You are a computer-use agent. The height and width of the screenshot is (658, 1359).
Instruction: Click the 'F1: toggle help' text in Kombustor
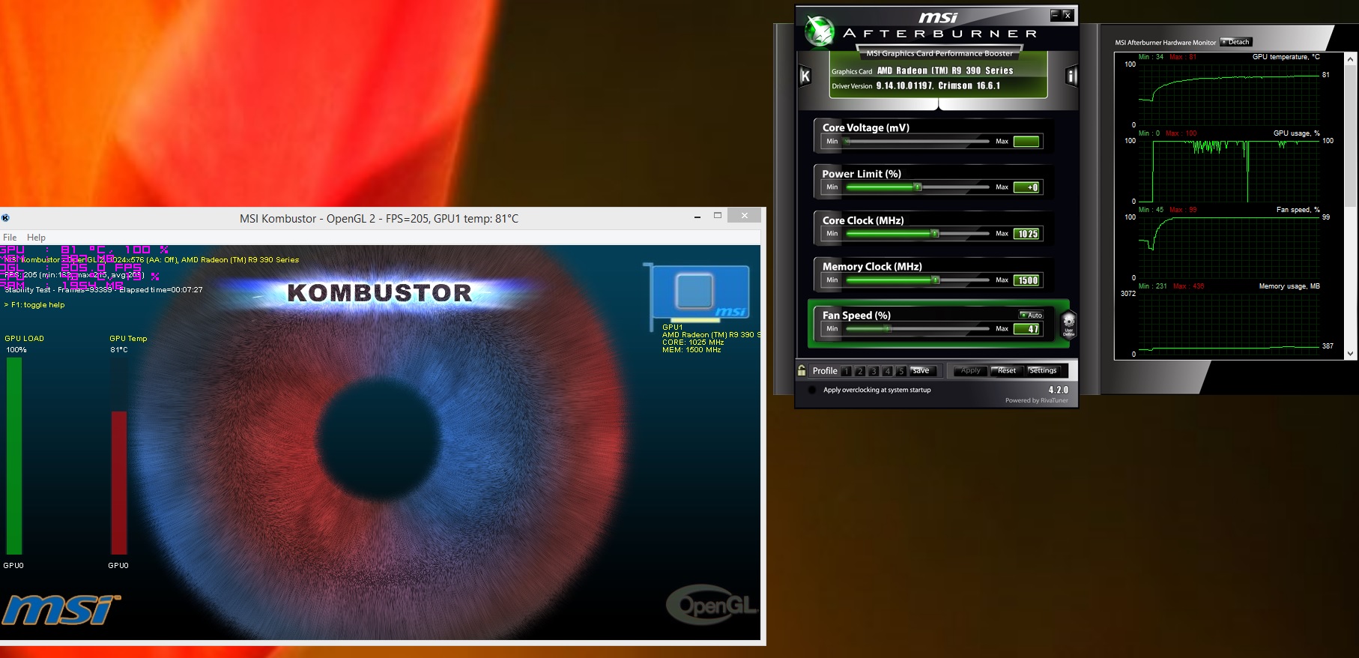38,305
